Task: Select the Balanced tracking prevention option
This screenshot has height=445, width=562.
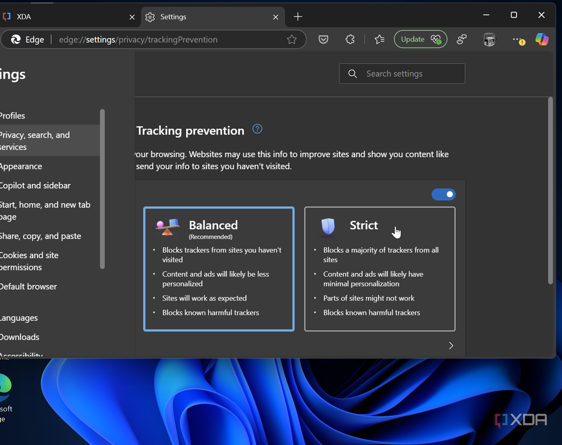Action: click(x=219, y=269)
